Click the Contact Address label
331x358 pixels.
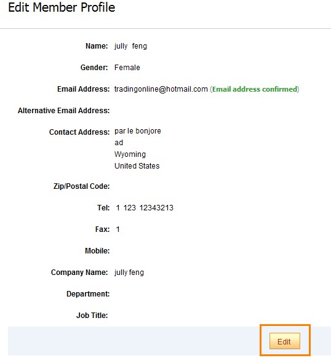(x=79, y=132)
